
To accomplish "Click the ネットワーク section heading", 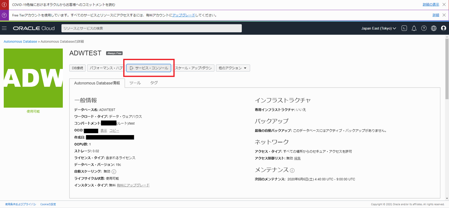I will click(x=272, y=142).
